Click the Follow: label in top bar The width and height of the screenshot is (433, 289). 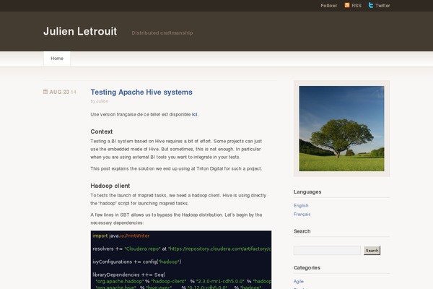329,6
